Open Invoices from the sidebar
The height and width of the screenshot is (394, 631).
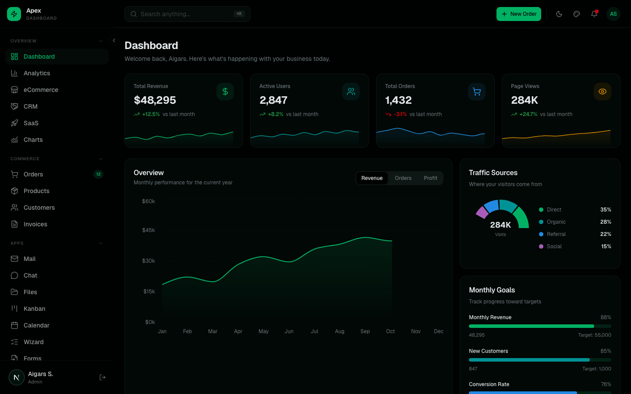pos(35,224)
